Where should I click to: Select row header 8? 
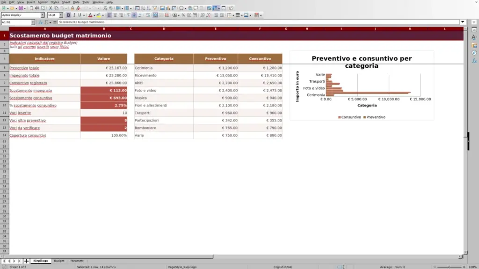(x=4, y=90)
